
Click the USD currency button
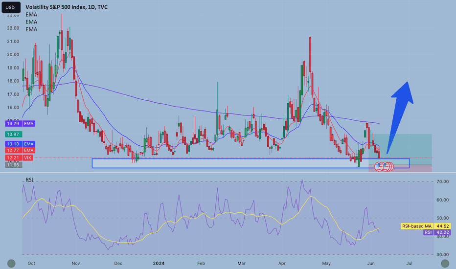11,7
